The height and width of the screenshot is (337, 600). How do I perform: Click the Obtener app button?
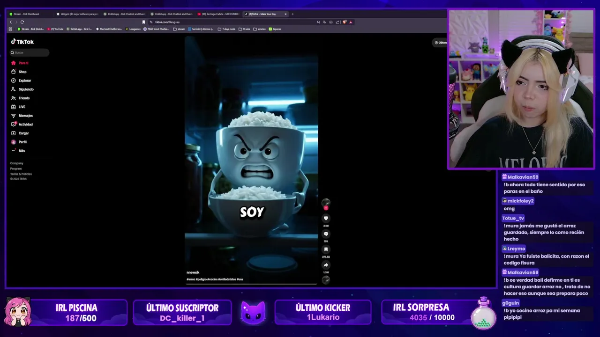[x=440, y=43]
